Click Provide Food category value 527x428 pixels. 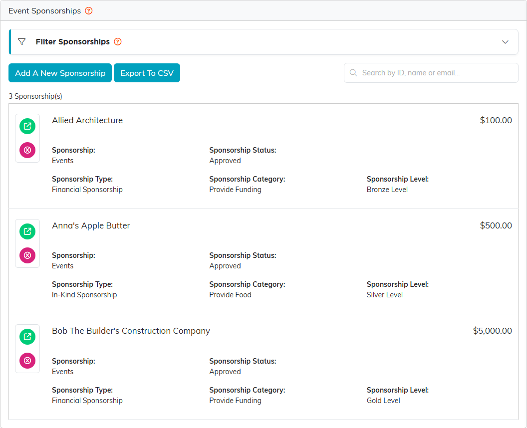(x=230, y=295)
